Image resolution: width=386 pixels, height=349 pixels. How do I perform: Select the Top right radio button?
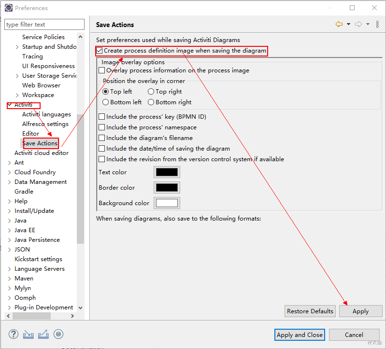click(151, 92)
